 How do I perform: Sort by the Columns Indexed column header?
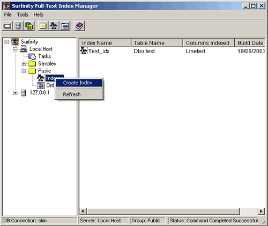209,43
